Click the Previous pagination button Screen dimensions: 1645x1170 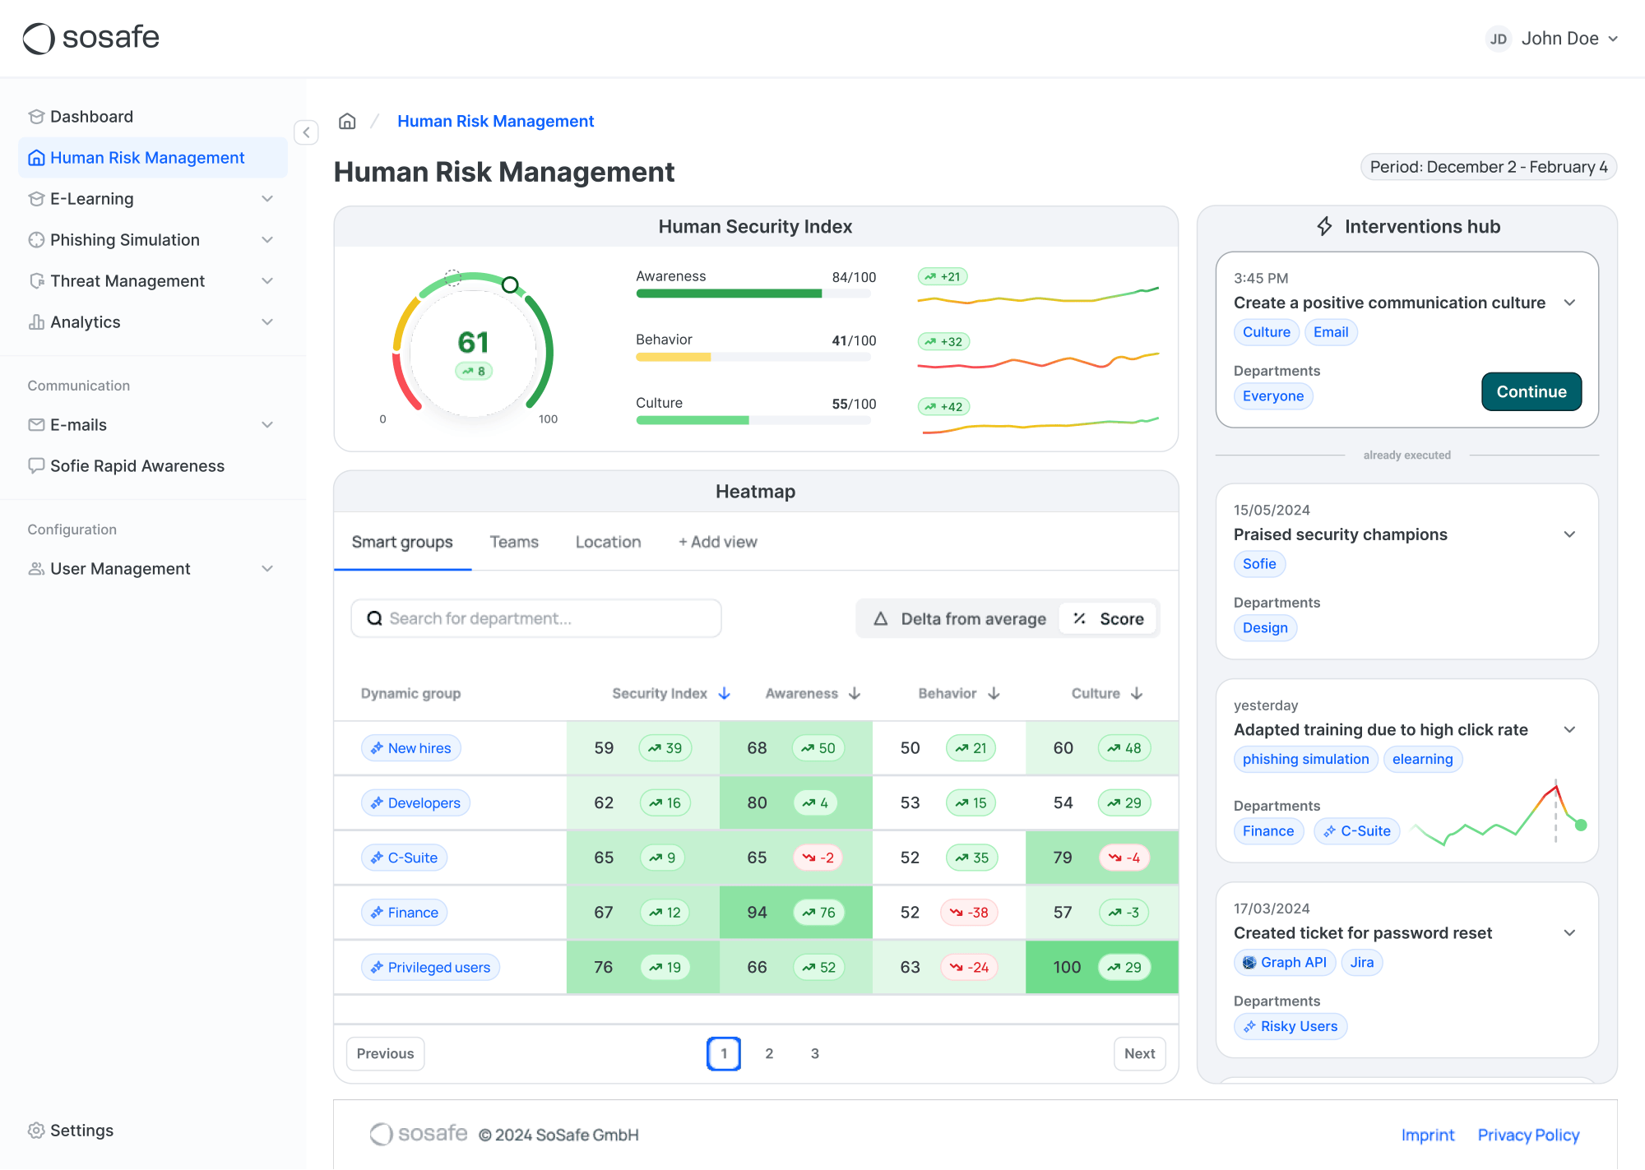385,1054
